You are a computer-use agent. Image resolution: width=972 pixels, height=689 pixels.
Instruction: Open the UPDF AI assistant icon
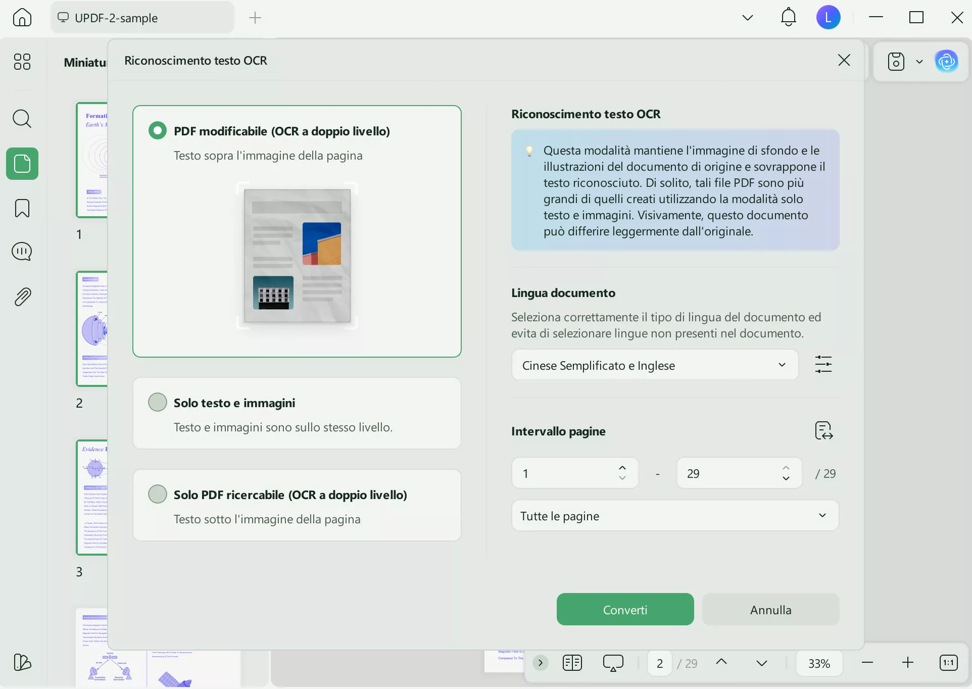coord(946,62)
